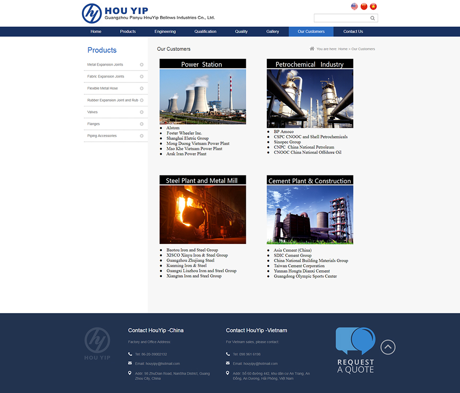The width and height of the screenshot is (460, 393).
Task: Click the search magnifier icon
Action: (372, 18)
